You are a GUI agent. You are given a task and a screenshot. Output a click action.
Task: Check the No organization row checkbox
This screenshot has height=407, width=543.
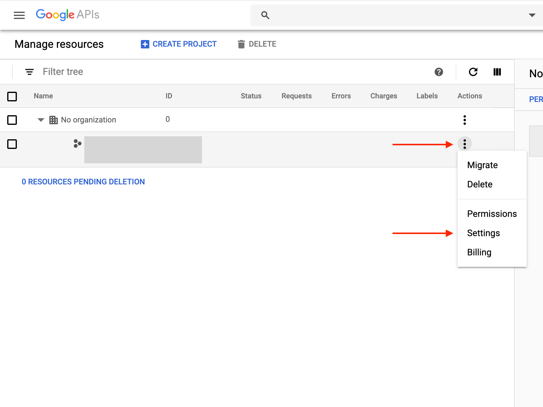[x=12, y=120]
